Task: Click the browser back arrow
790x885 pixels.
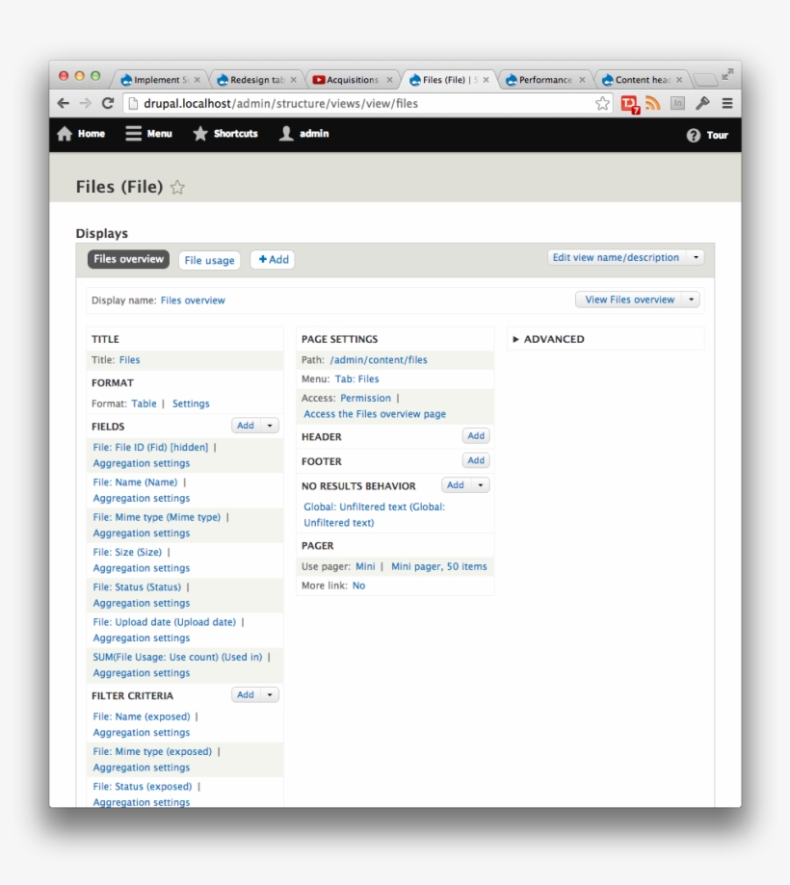Action: [64, 103]
